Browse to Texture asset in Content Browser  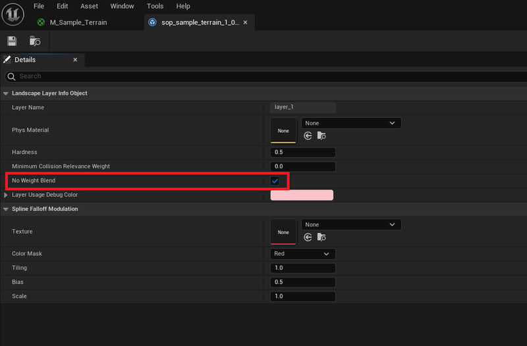click(x=321, y=237)
